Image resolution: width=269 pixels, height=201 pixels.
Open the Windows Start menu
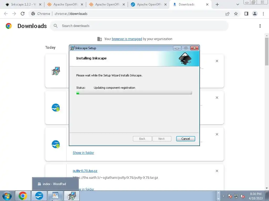(7, 196)
